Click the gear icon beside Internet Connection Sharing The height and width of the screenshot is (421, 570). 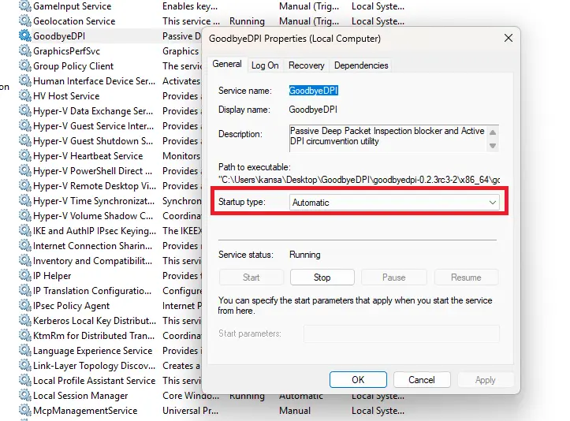(24, 245)
